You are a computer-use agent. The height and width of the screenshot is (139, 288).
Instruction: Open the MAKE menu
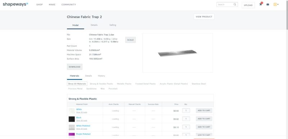point(52,5)
